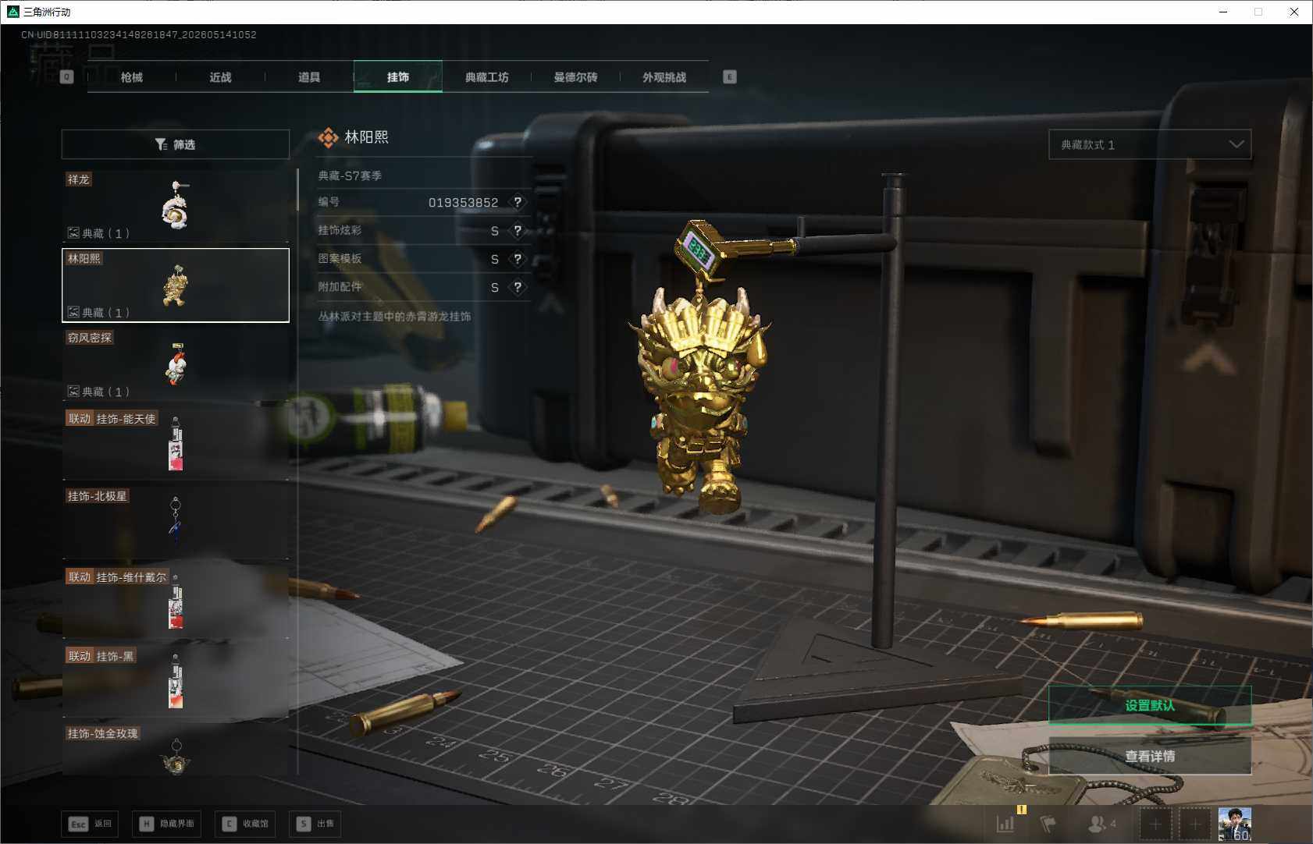Click the help icon next to 图案模板
Viewport: 1313px width, 844px height.
click(x=517, y=258)
